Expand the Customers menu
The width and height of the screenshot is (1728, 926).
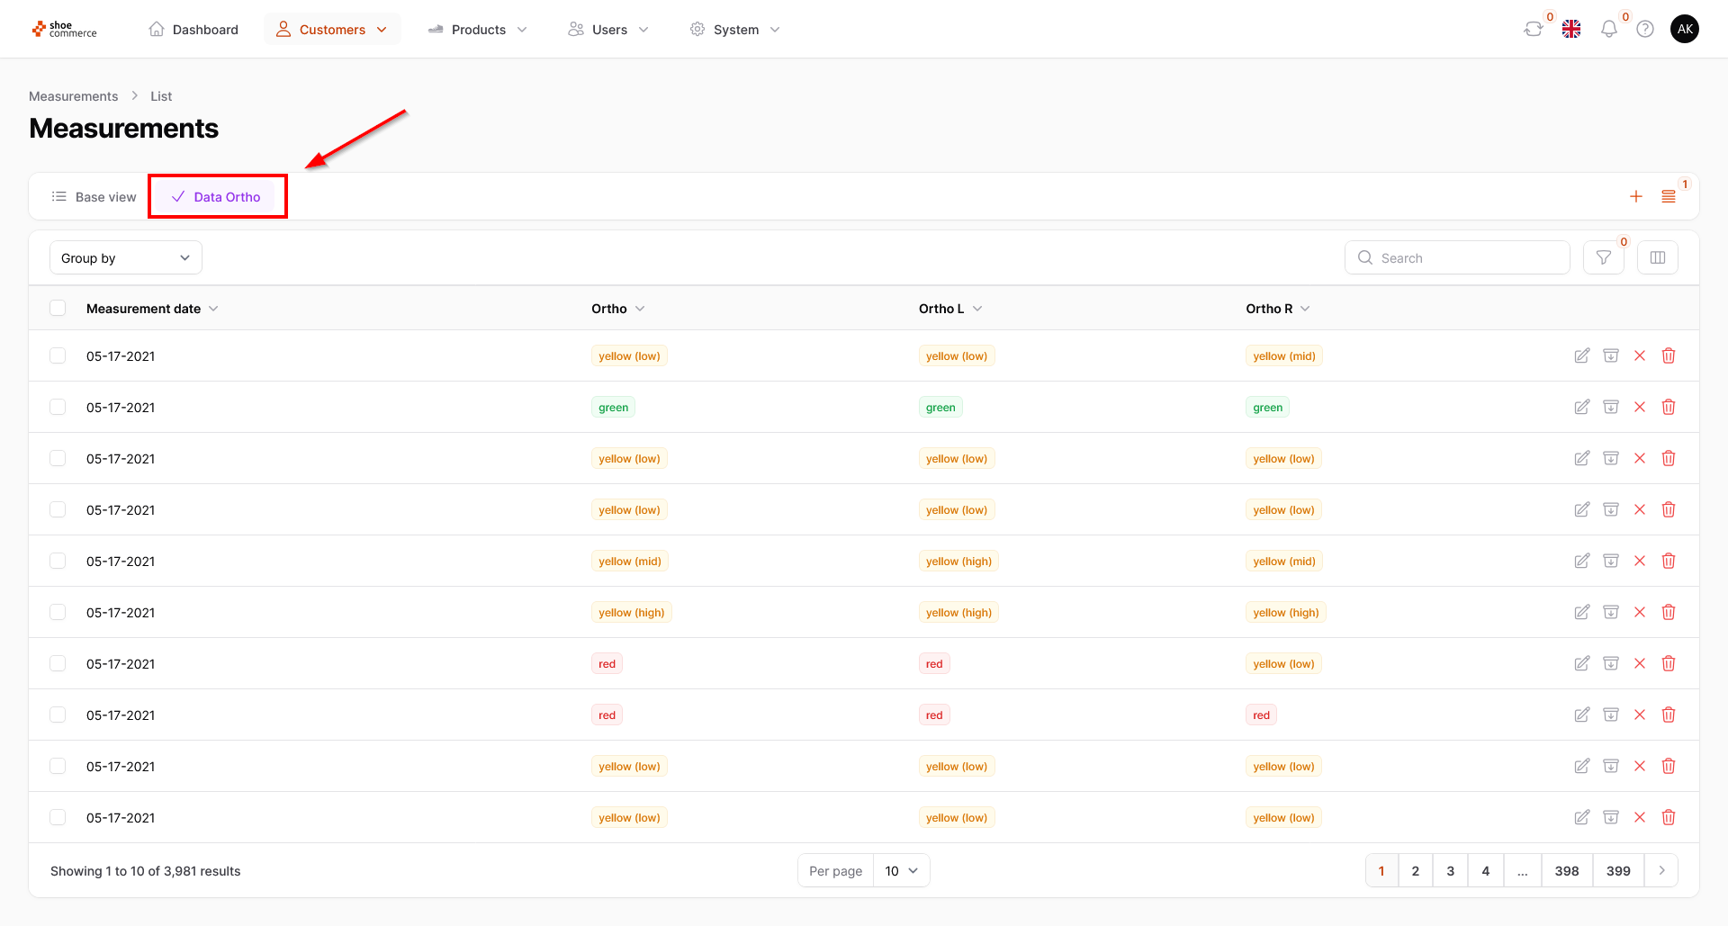pos(332,29)
